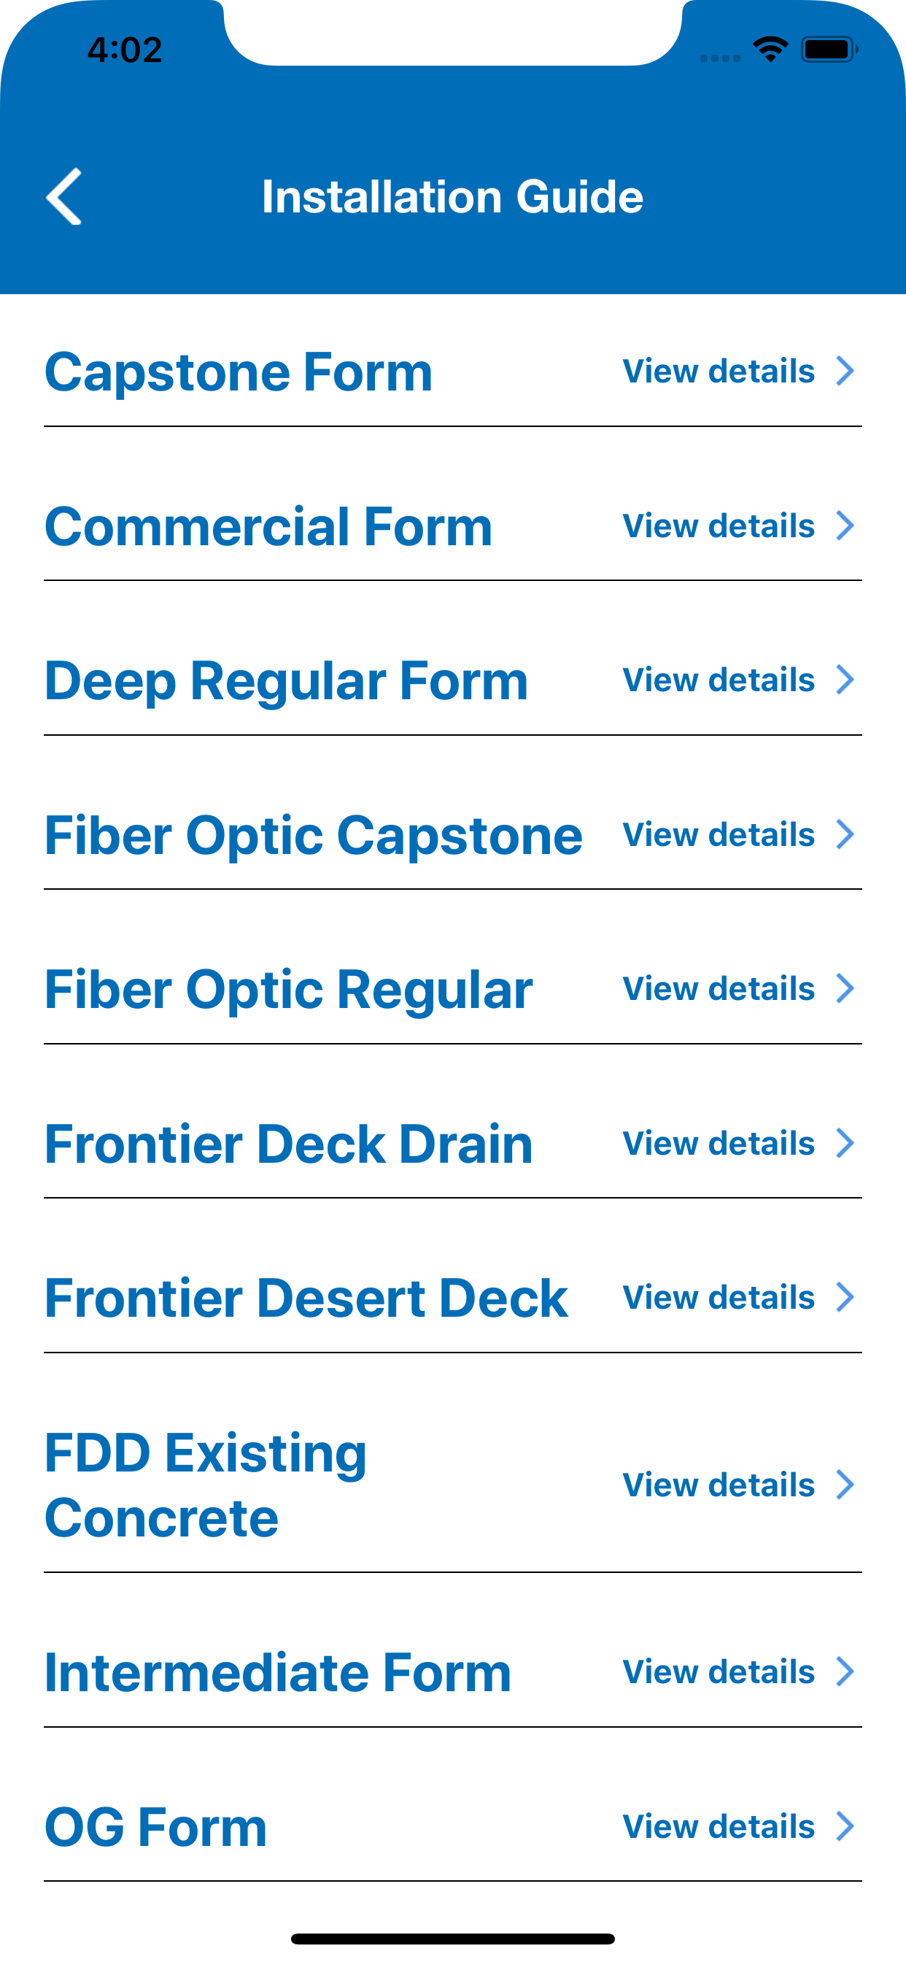The image size is (906, 1962).
Task: Open the Capstone Form guide
Action: coord(453,372)
